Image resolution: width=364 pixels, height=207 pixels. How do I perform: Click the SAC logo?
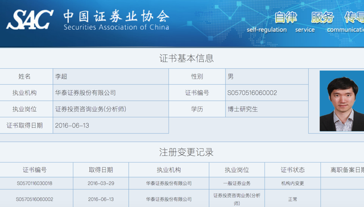pyautogui.click(x=30, y=20)
